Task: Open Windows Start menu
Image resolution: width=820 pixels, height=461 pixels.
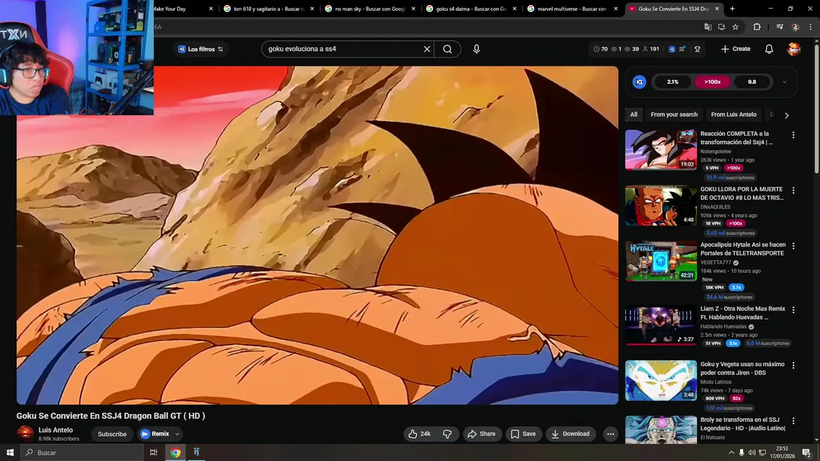Action: tap(10, 453)
